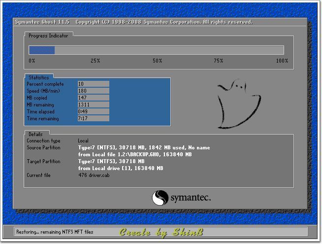The height and width of the screenshot is (244, 322).
Task: Click the Symantec copyright notice
Action: 164,22
